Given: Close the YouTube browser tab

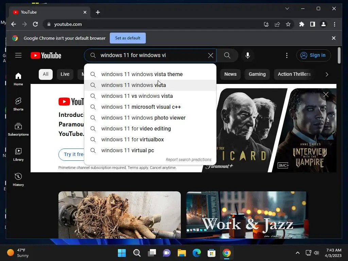Looking at the screenshot, I should [x=85, y=12].
